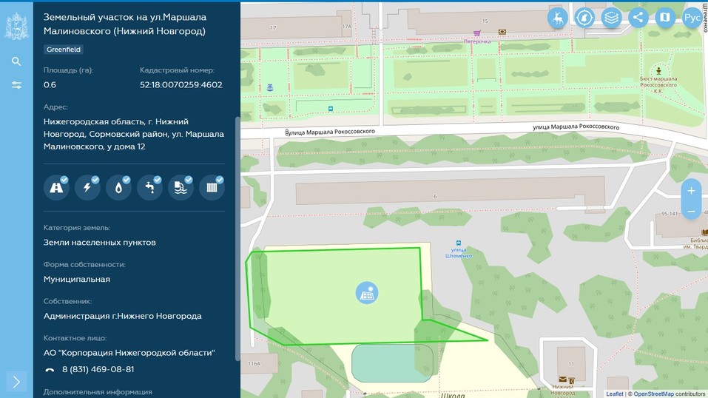The image size is (708, 398).
Task: Click the heating radiator infrastructure icon
Action: pos(212,187)
